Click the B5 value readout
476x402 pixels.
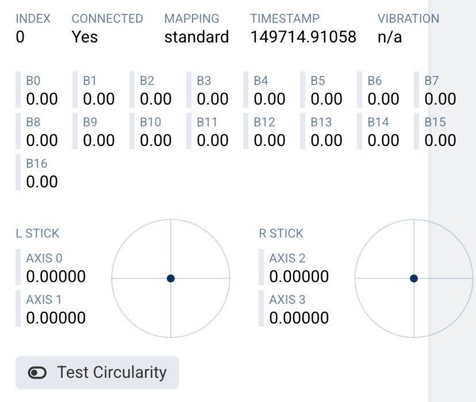pyautogui.click(x=327, y=99)
